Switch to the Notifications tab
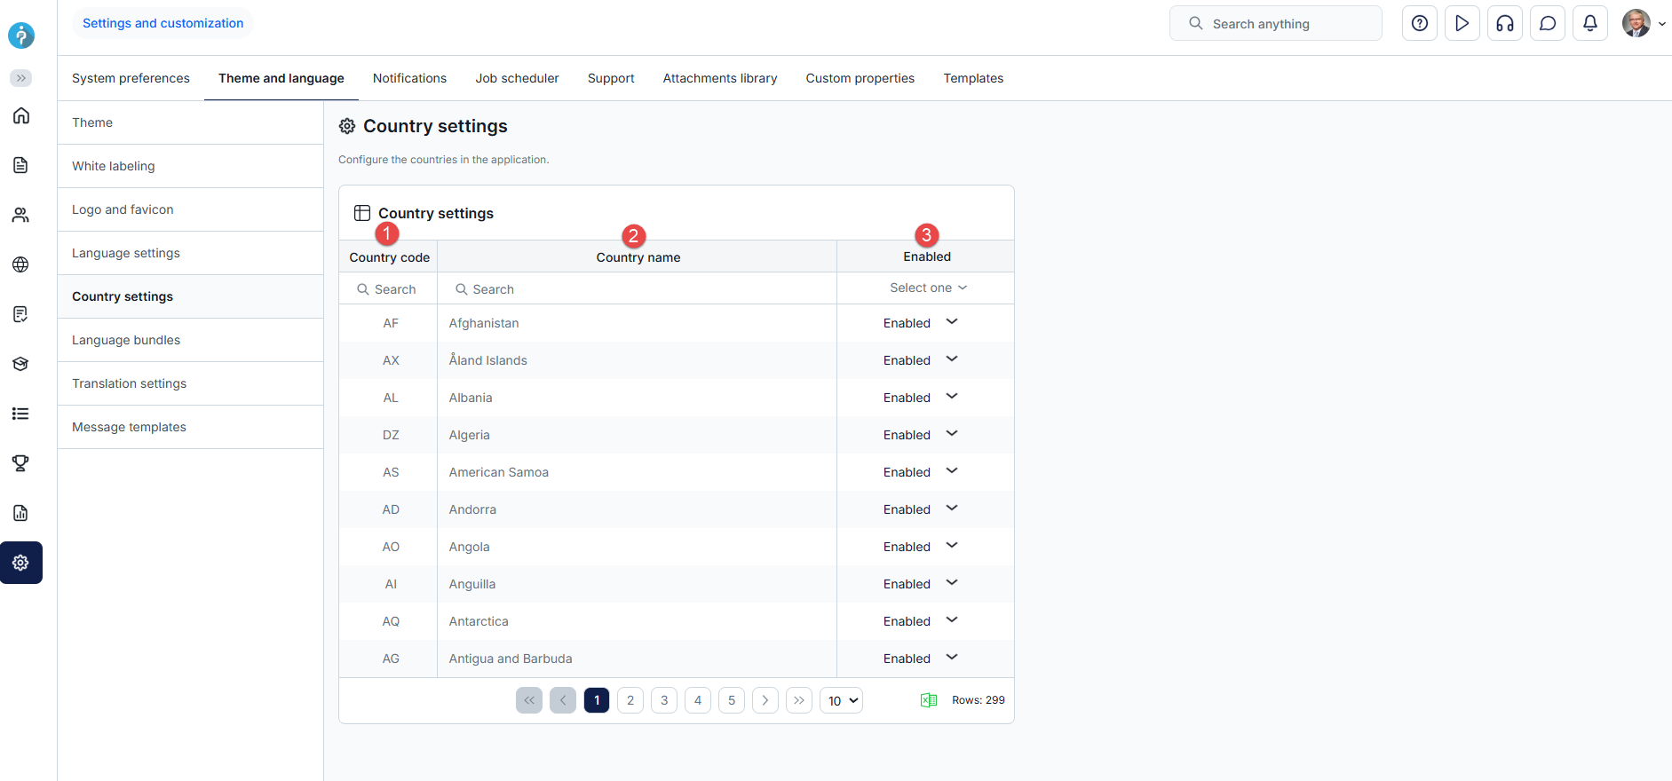This screenshot has height=781, width=1672. 409,78
